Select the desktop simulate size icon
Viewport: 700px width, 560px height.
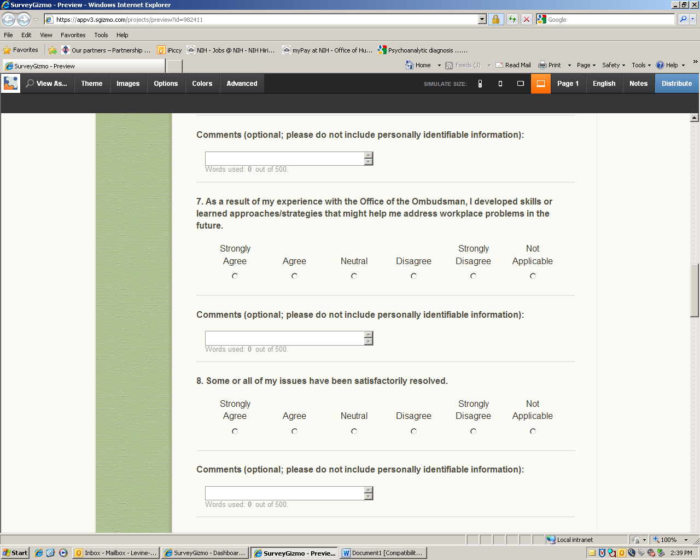coord(541,84)
